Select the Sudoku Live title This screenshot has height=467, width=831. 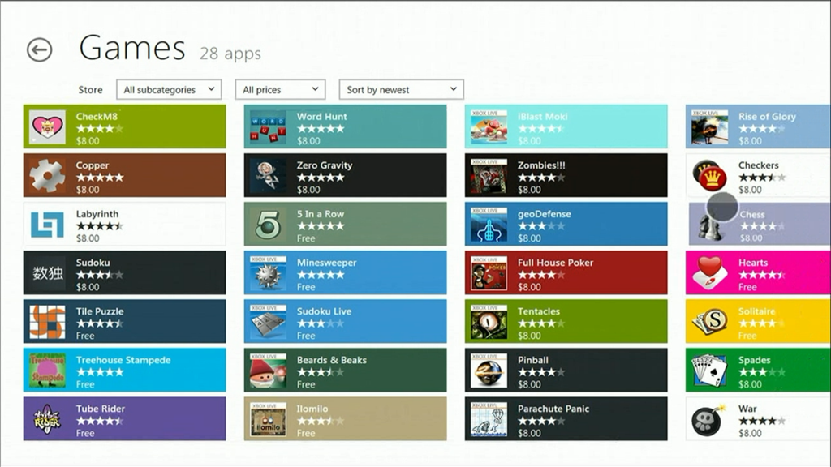pos(324,311)
